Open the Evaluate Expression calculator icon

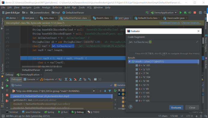pos(95,79)
